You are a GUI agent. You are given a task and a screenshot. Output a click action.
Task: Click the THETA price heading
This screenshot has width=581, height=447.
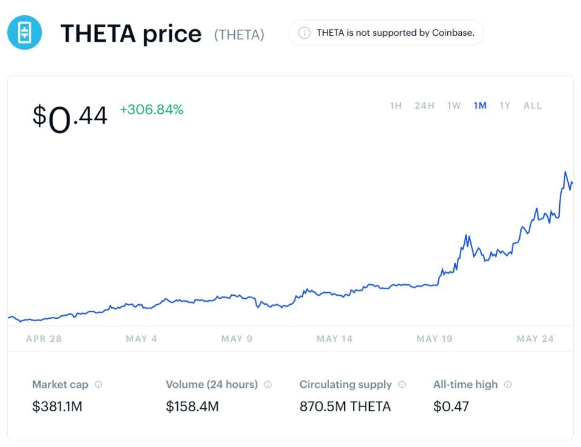click(131, 33)
